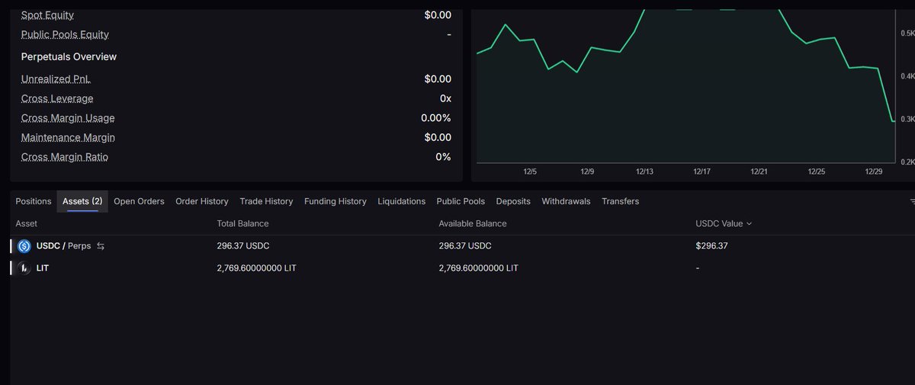
Task: View the Withdrawals tab
Action: point(566,201)
